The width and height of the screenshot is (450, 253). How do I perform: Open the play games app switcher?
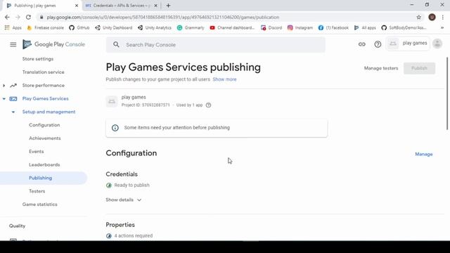tap(408, 44)
